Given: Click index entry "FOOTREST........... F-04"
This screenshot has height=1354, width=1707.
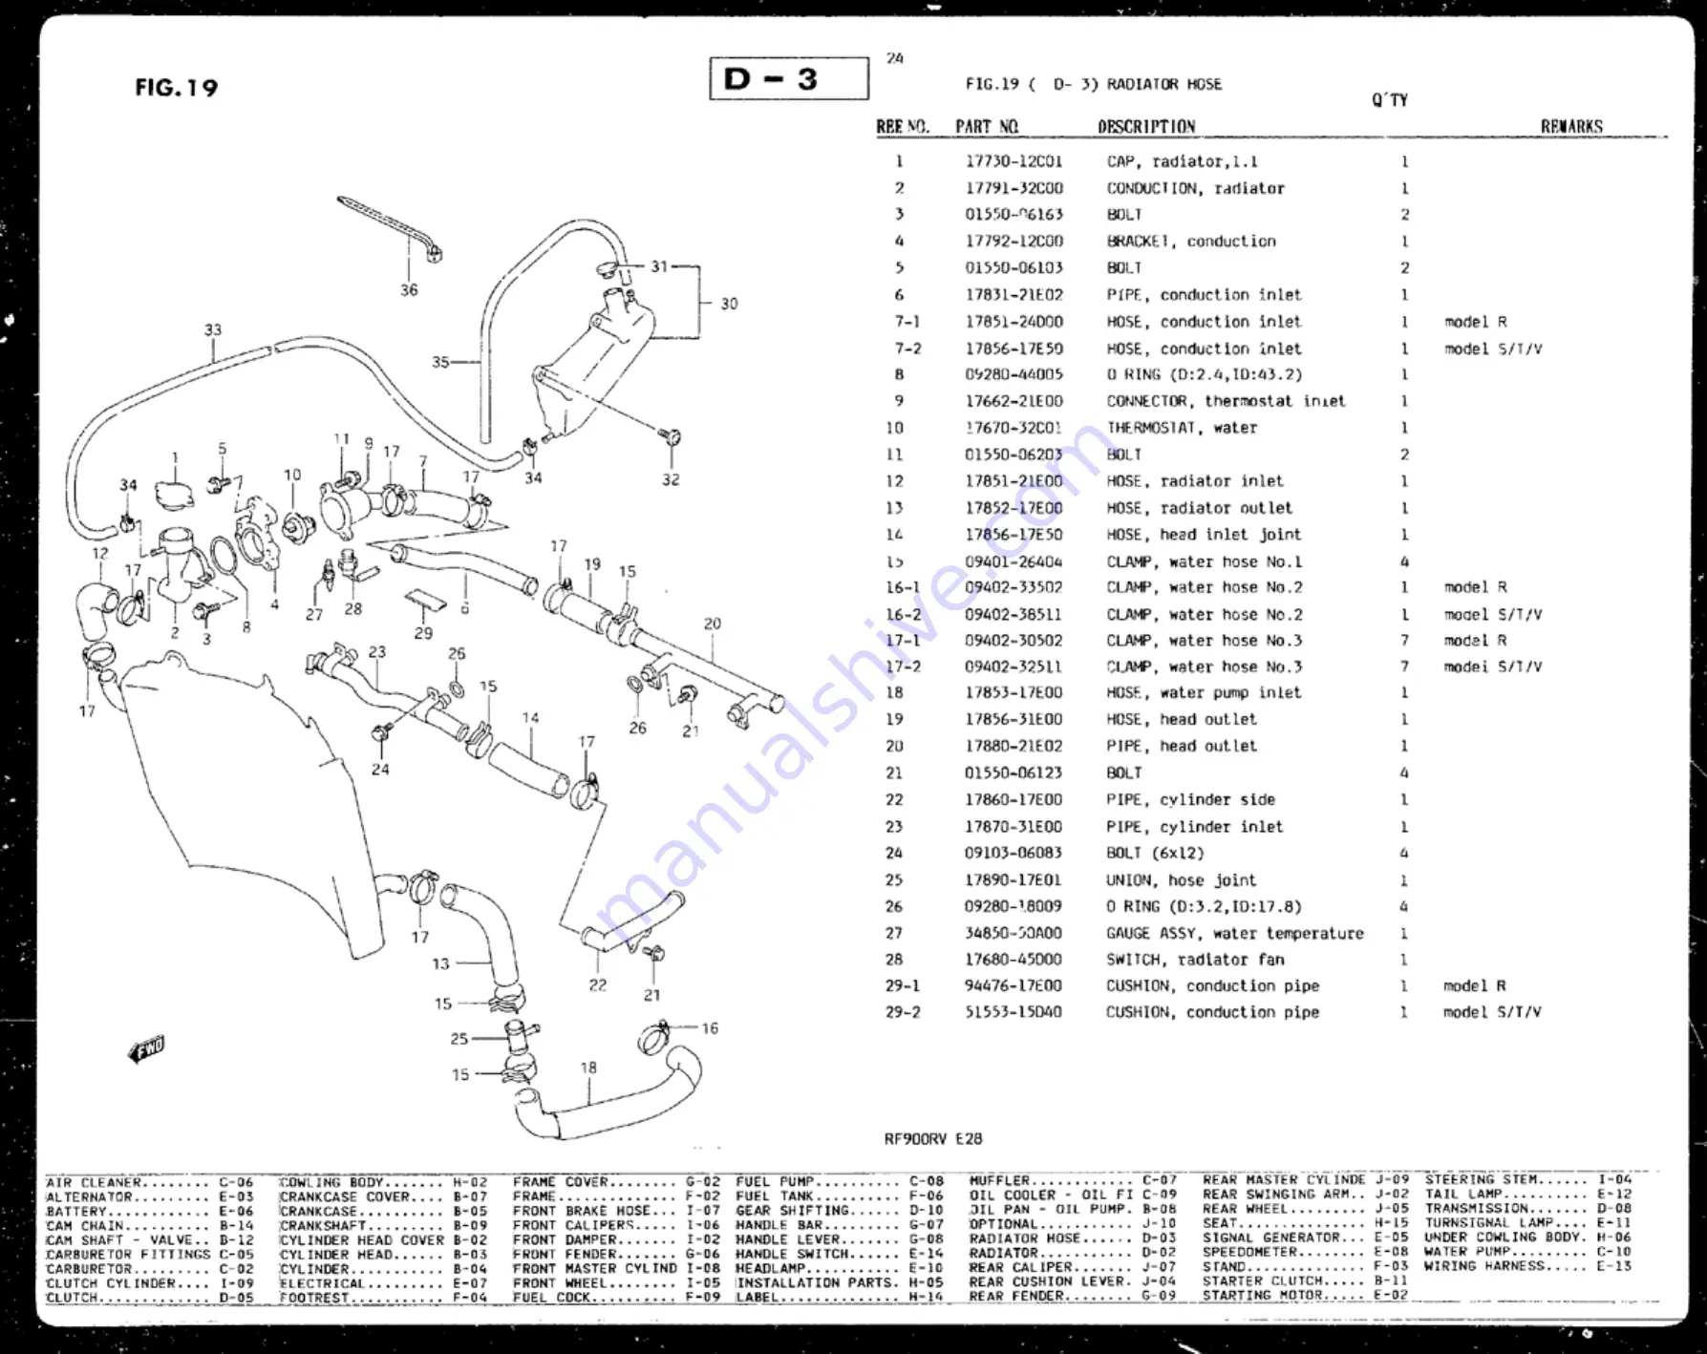Looking at the screenshot, I should coord(383,1298).
